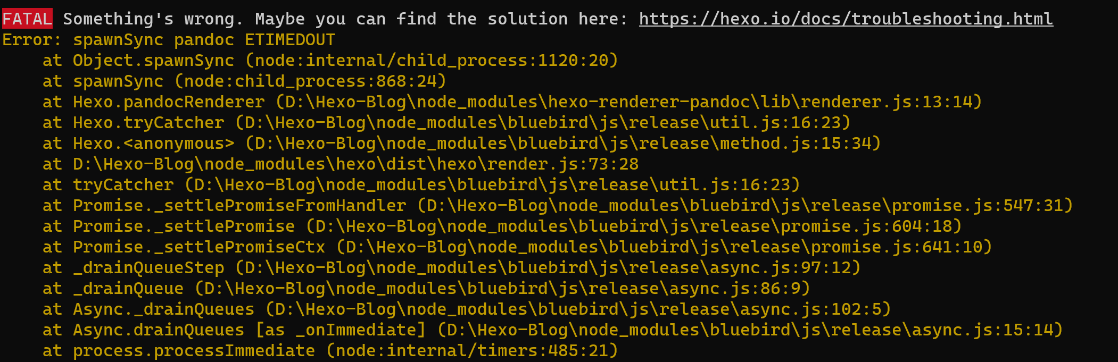This screenshot has width=1118, height=362.
Task: Click the Hexo.tryCatcher util.js line
Action: point(446,123)
